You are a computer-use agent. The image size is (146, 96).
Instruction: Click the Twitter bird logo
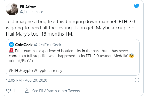click(x=136, y=6)
